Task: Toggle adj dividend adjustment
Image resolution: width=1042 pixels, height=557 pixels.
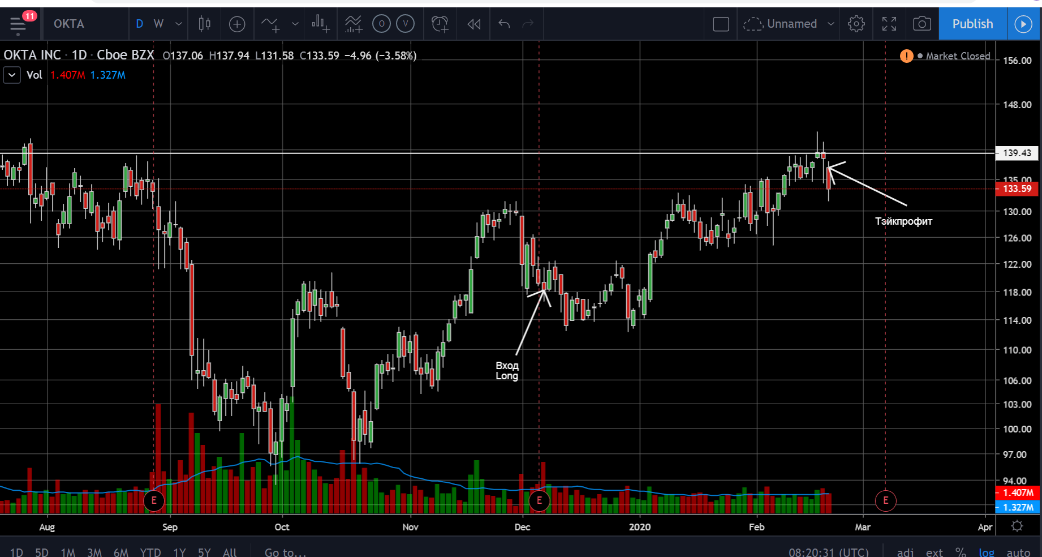Action: click(x=905, y=552)
